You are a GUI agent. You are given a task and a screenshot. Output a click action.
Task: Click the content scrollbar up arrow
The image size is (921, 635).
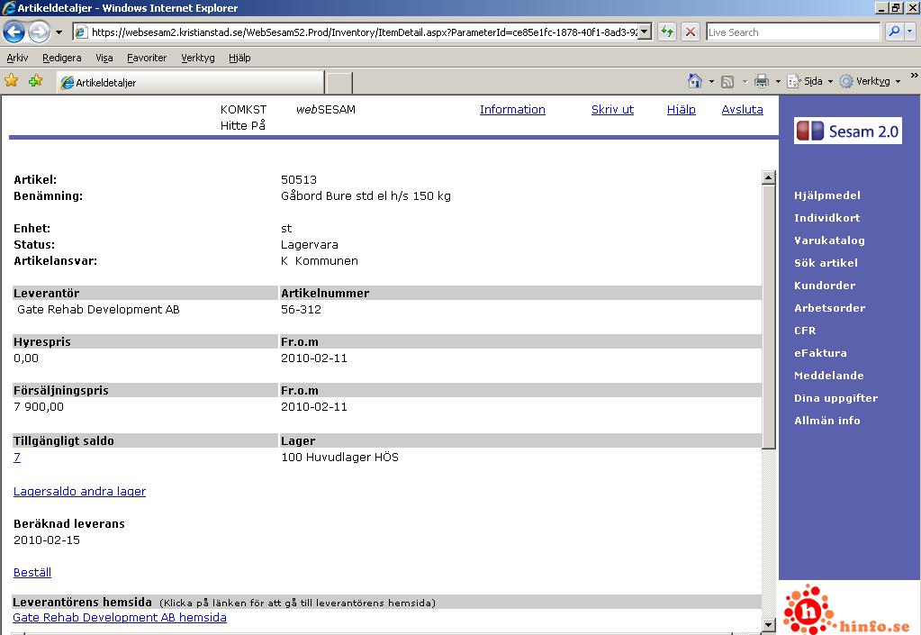pos(768,177)
